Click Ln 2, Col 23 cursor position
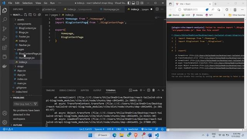This screenshot has height=139, width=247. pos(85,129)
